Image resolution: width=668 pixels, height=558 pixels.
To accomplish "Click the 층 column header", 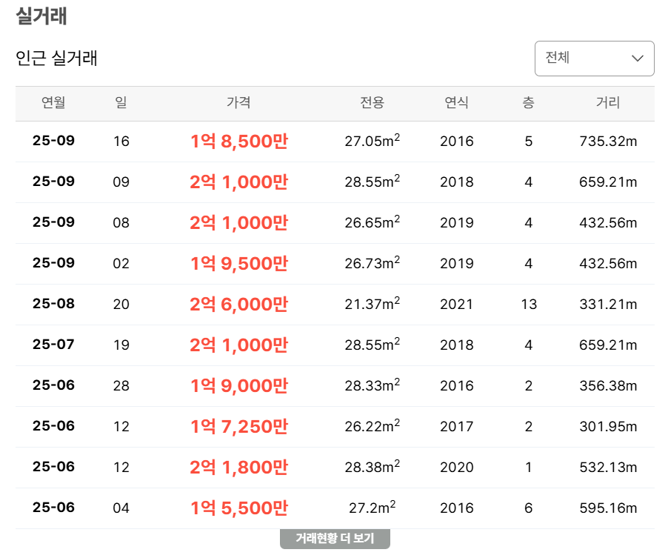I will point(528,103).
